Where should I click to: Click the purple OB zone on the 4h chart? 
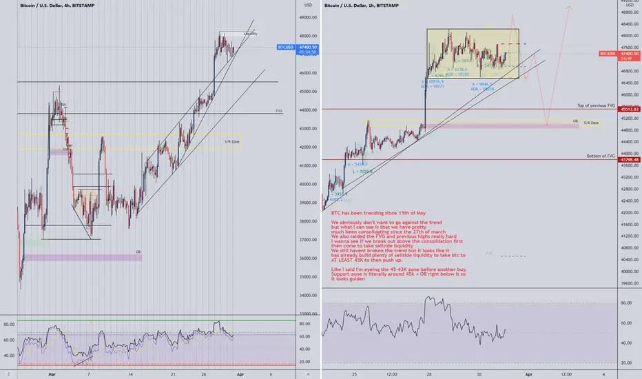[83, 258]
